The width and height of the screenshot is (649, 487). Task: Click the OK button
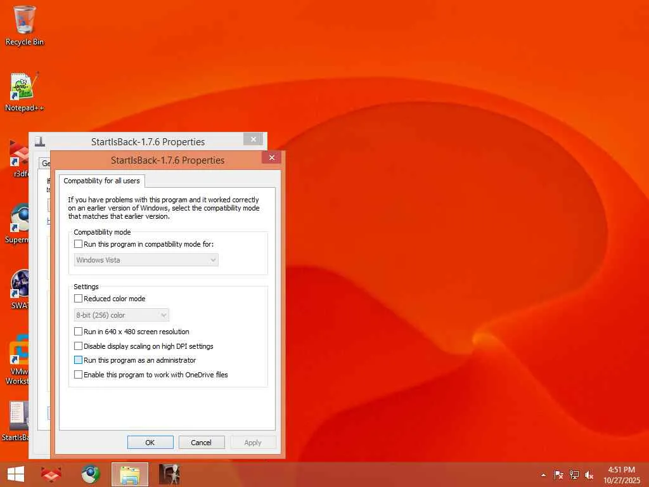tap(150, 442)
